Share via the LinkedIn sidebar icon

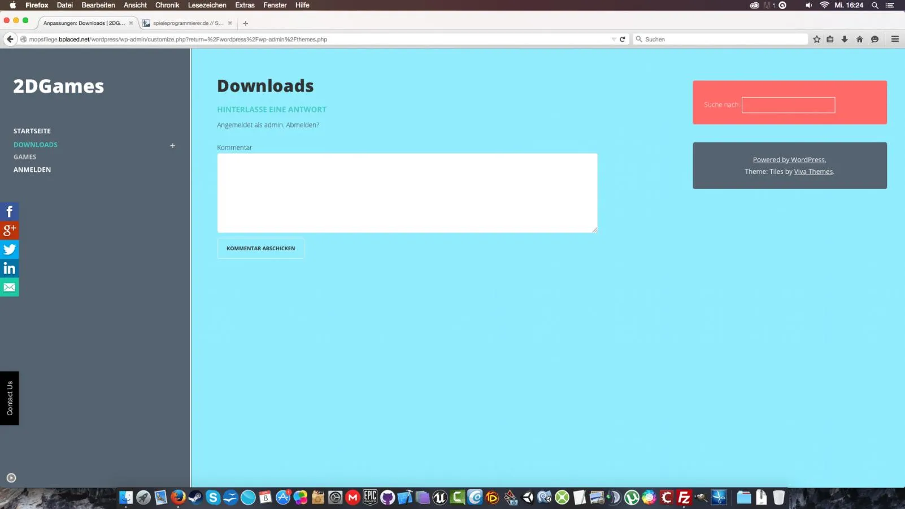(x=9, y=268)
